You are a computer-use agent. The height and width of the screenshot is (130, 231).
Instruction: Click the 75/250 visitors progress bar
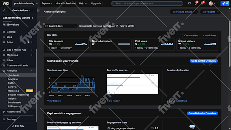pyautogui.click(x=18, y=21)
